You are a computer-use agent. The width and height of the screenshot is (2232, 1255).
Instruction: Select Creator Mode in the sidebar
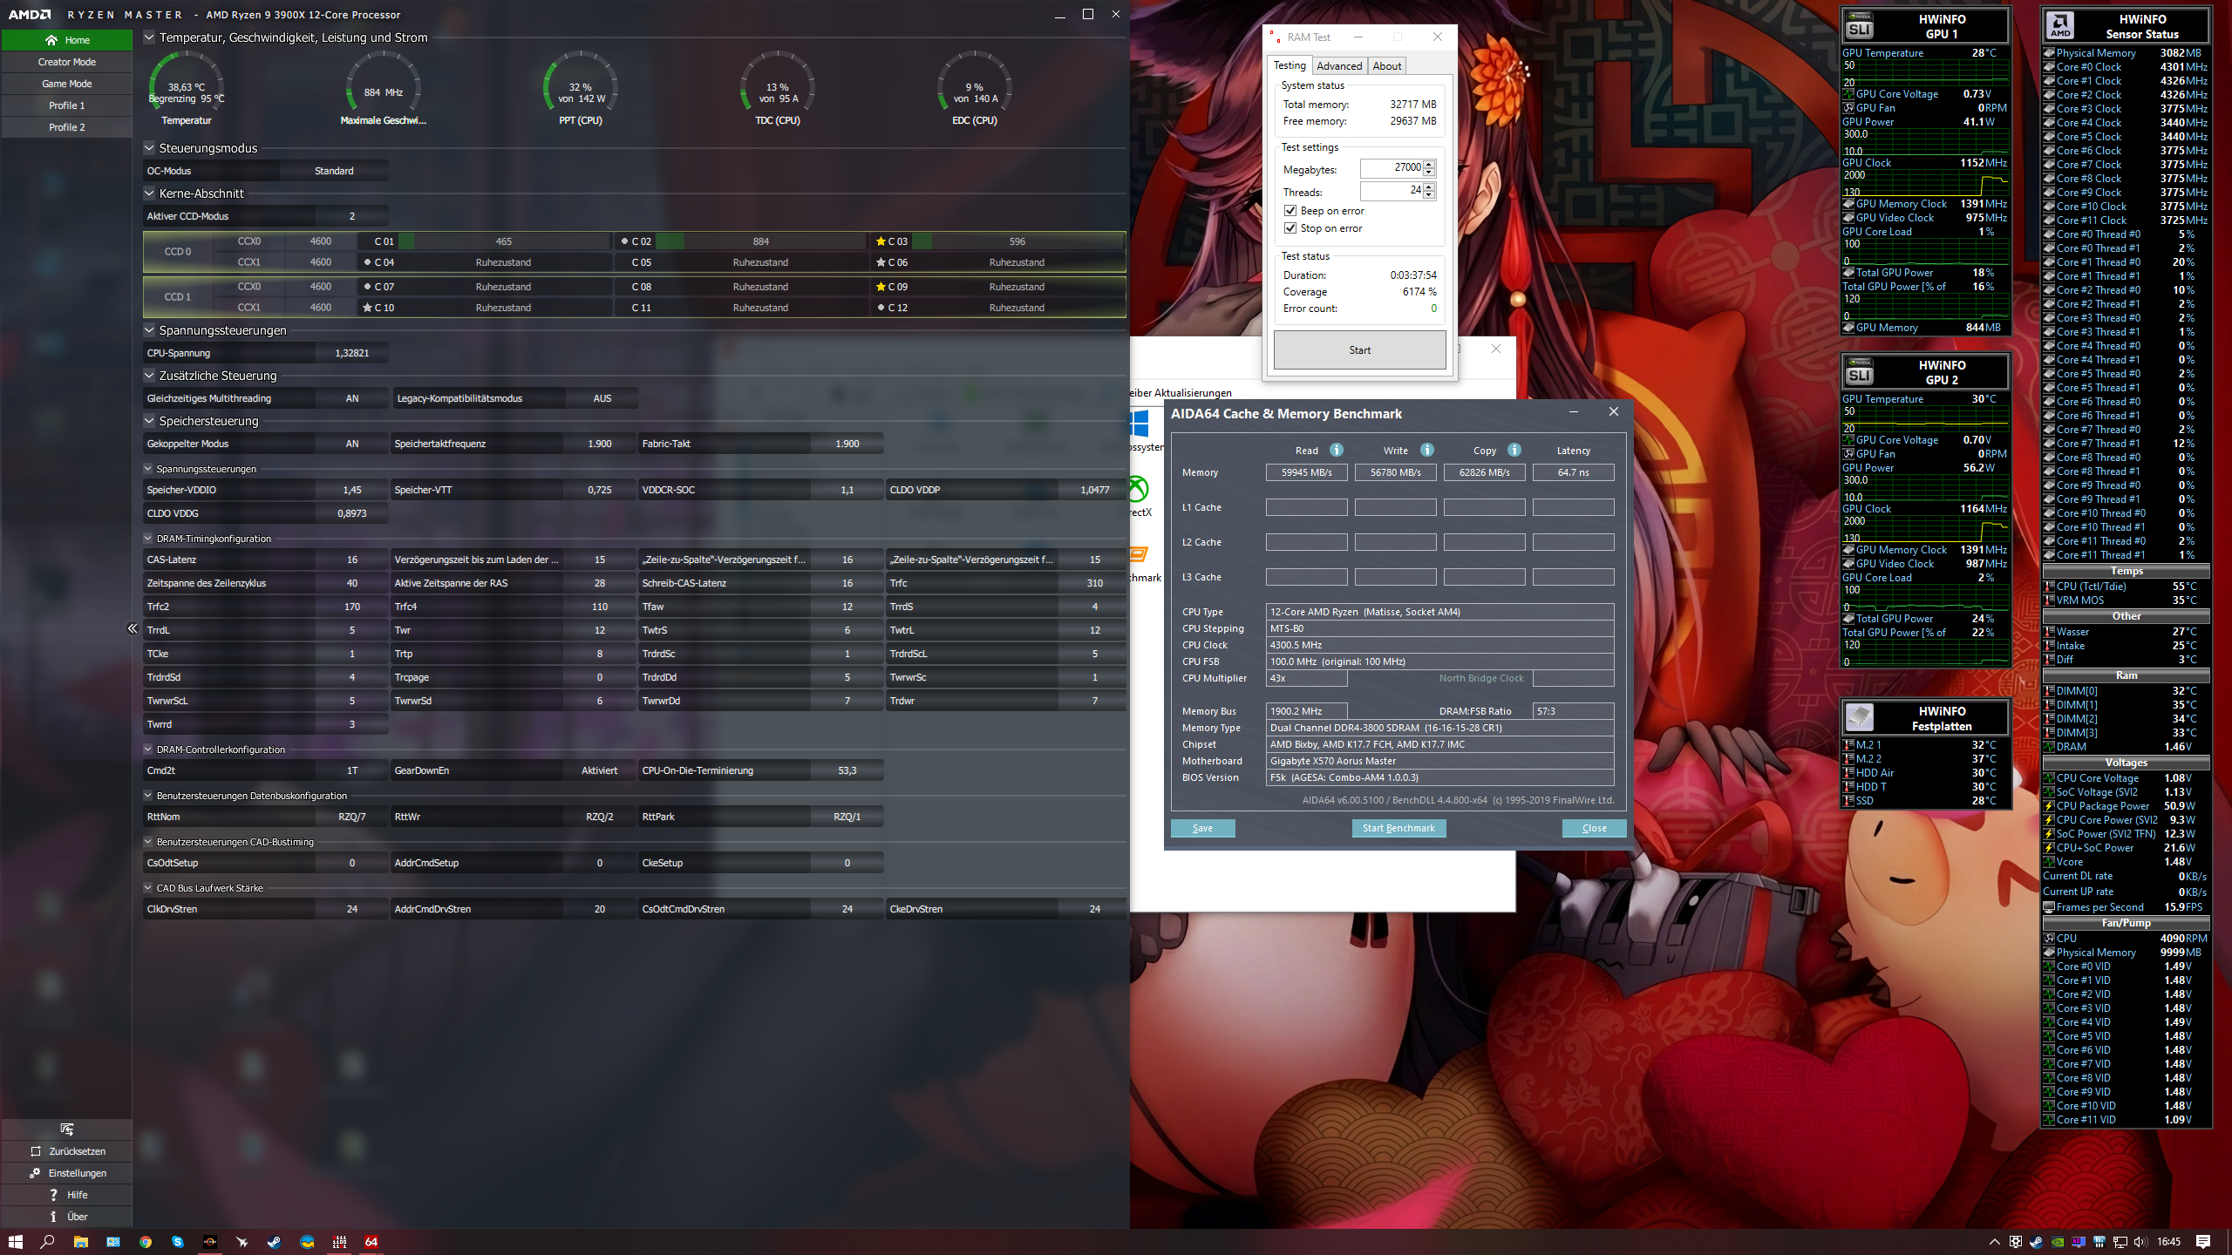[x=66, y=62]
